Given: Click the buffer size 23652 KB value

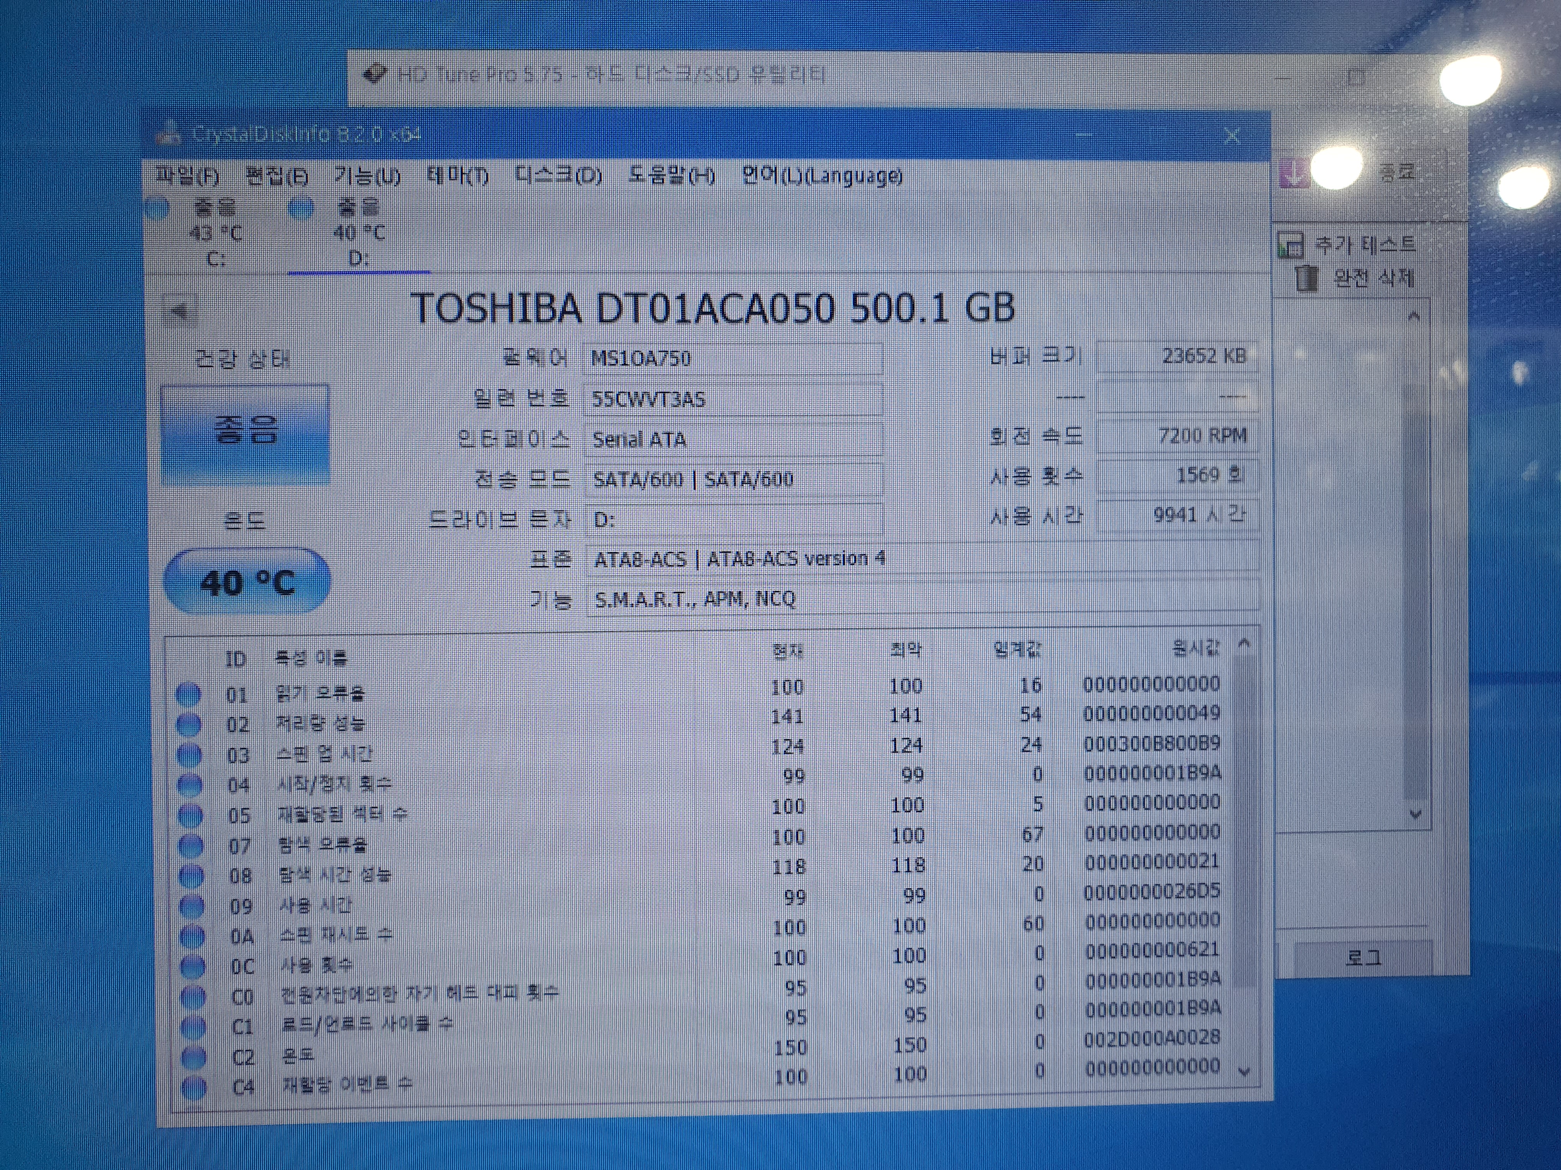Looking at the screenshot, I should pos(1177,356).
